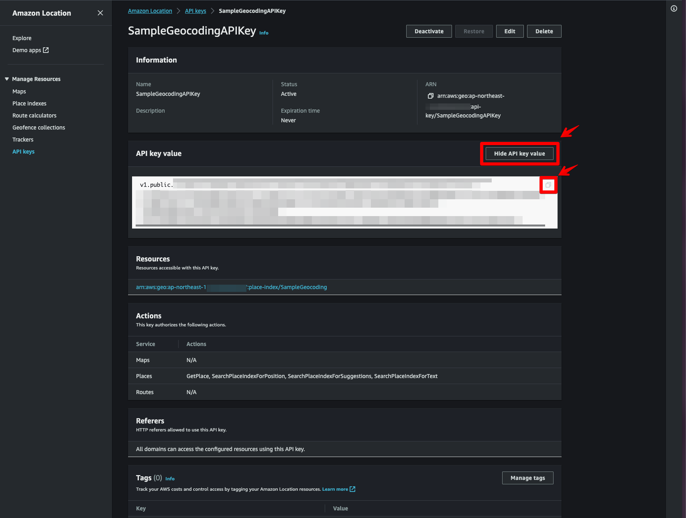Viewport: 686px width, 518px height.
Task: Click the Service column header
Action: click(145, 344)
